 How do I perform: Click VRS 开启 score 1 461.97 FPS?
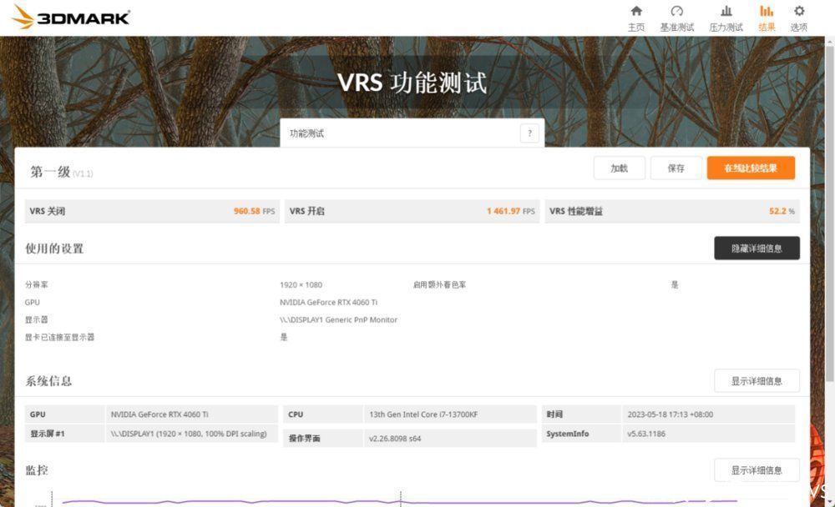pos(511,211)
